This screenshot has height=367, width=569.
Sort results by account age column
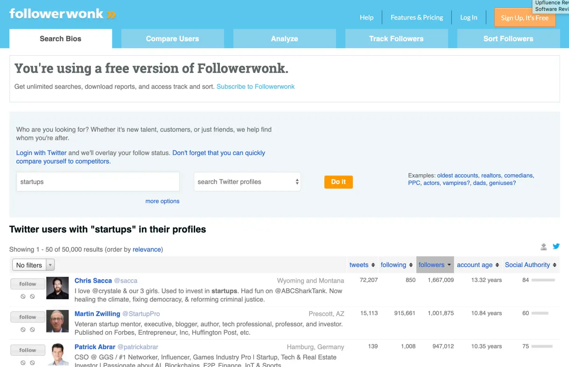[478, 265]
